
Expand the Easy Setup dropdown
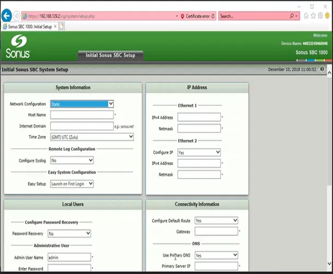point(72,184)
